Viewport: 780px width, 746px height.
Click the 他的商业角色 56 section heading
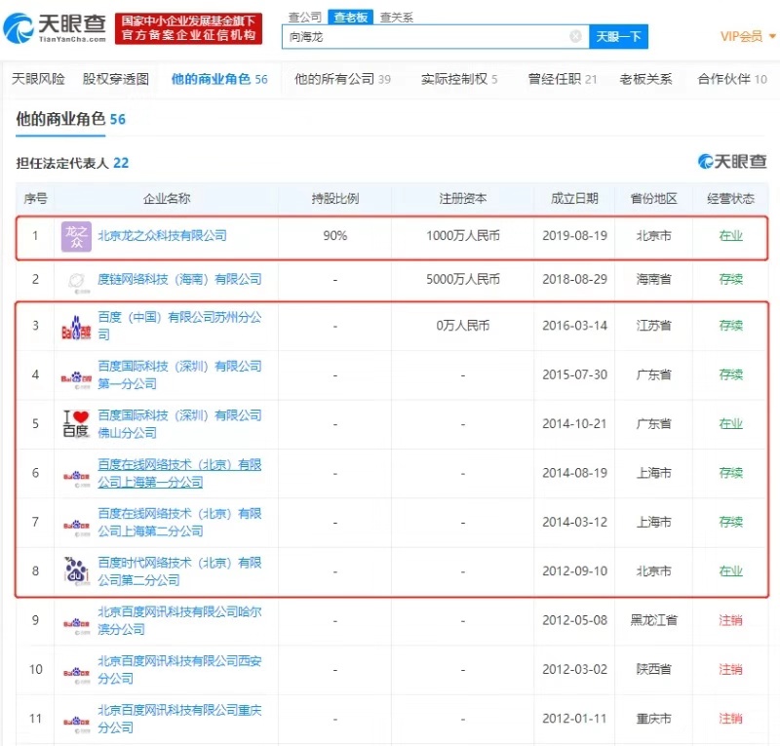tap(70, 119)
